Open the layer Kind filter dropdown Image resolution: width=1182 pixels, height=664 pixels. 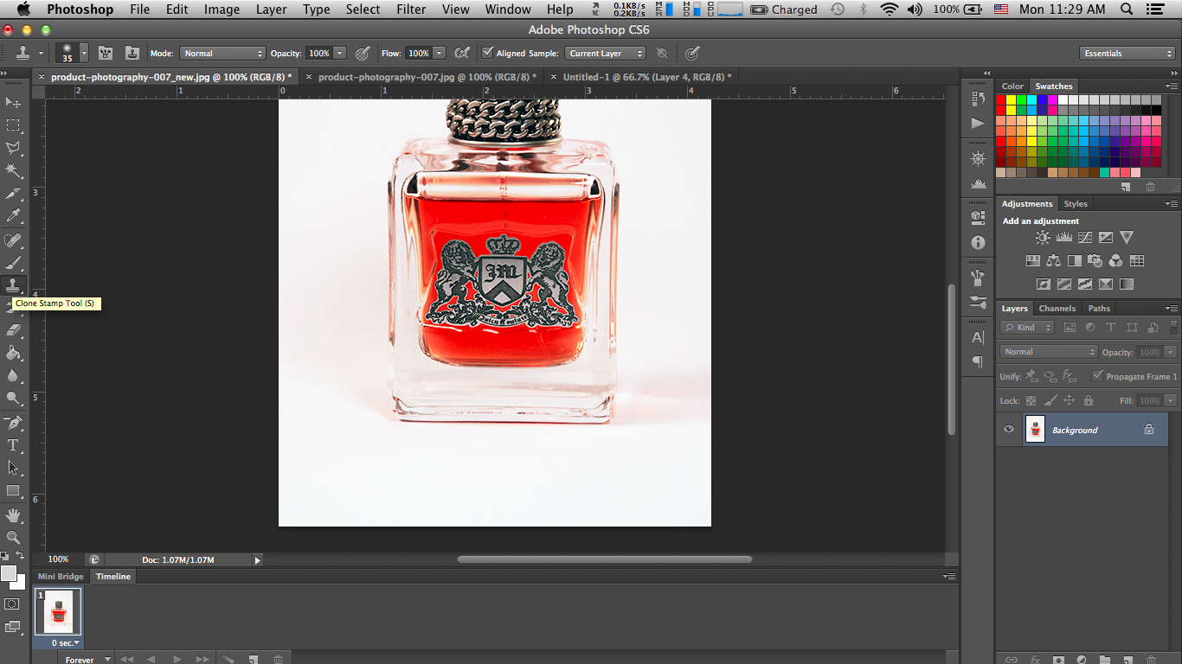pos(1028,328)
